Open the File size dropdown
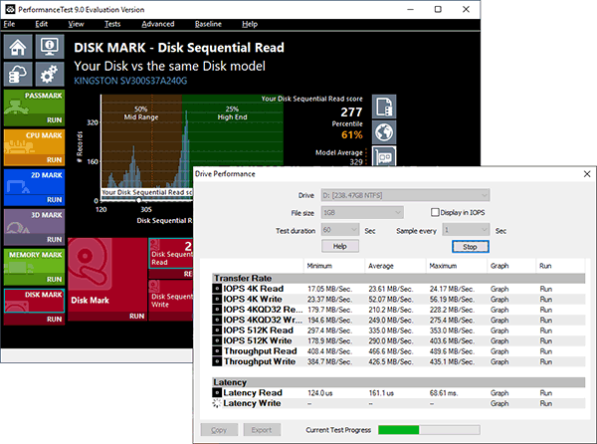This screenshot has width=597, height=444. [362, 212]
